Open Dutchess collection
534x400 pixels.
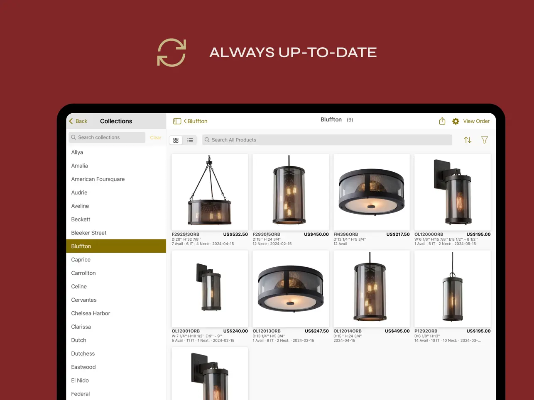coord(116,354)
